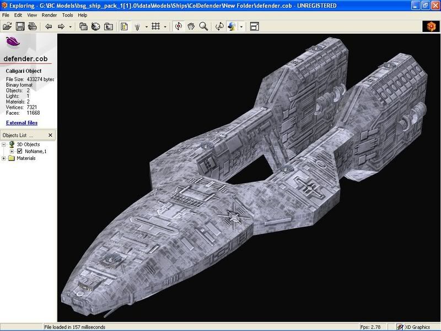
Task: Click the defender.cob file name heading
Action: click(25, 58)
